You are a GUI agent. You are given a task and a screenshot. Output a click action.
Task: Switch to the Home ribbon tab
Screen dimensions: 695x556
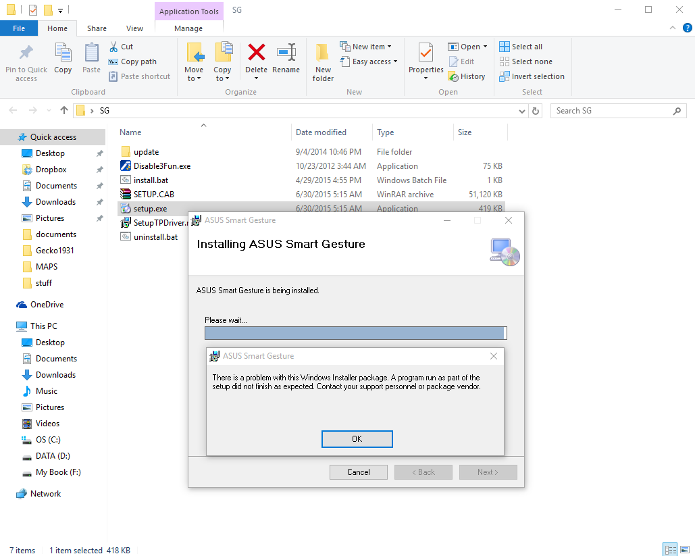click(x=57, y=28)
